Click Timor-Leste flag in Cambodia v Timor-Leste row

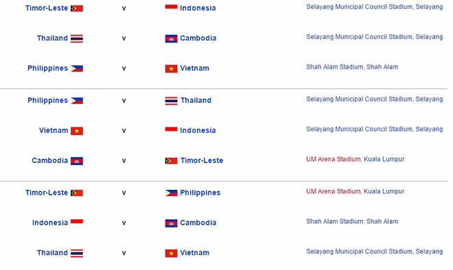point(171,160)
